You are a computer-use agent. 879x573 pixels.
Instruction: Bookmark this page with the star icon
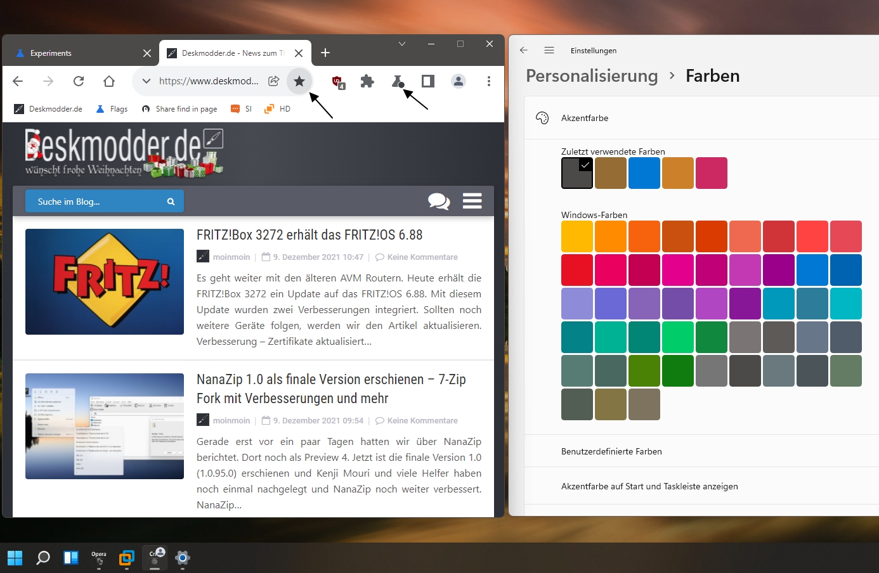[x=299, y=81]
